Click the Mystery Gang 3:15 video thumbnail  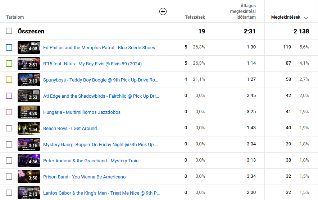pyautogui.click(x=29, y=144)
